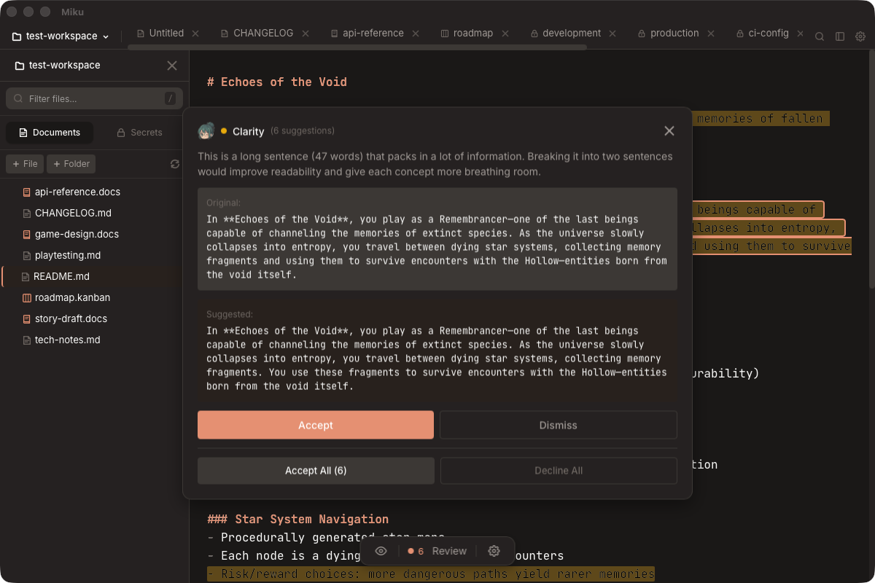Close the CHANGELOG tab
Viewport: 875px width, 583px height.
tap(306, 34)
